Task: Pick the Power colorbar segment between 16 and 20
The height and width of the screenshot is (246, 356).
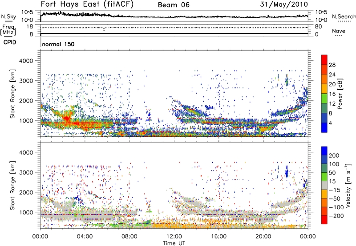Action: [x=324, y=89]
